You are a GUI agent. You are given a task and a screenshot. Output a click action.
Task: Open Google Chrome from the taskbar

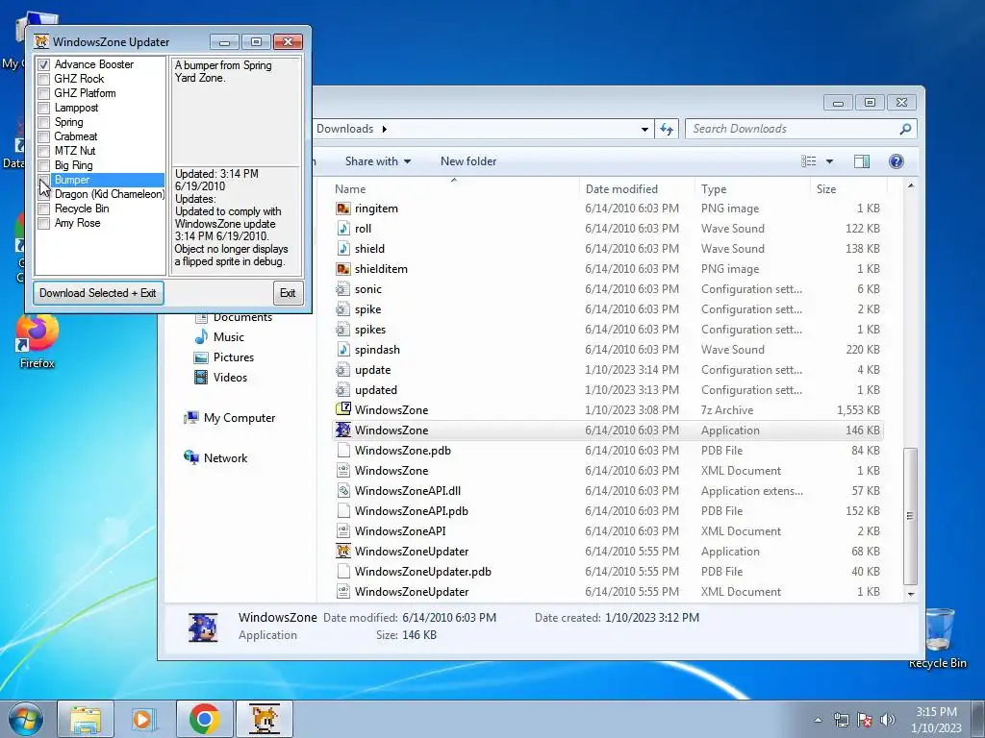click(x=204, y=719)
